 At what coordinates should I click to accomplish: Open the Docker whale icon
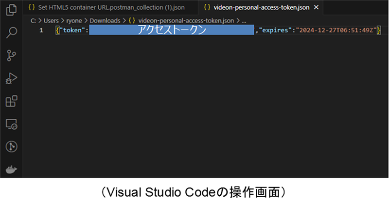(x=11, y=170)
